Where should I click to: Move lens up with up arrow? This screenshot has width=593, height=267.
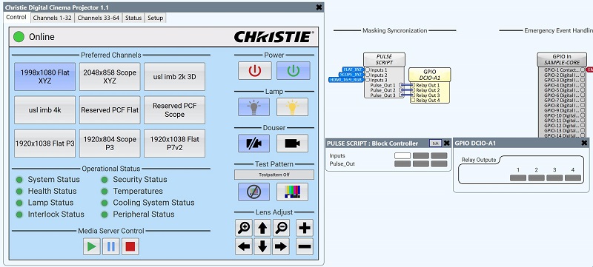click(x=262, y=228)
